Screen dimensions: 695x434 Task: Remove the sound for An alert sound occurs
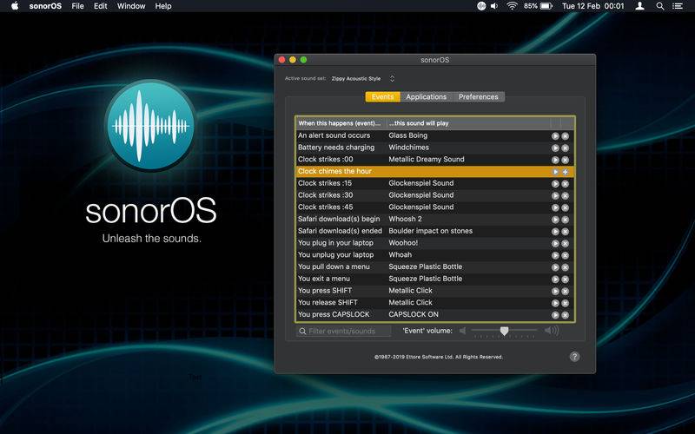coord(566,136)
